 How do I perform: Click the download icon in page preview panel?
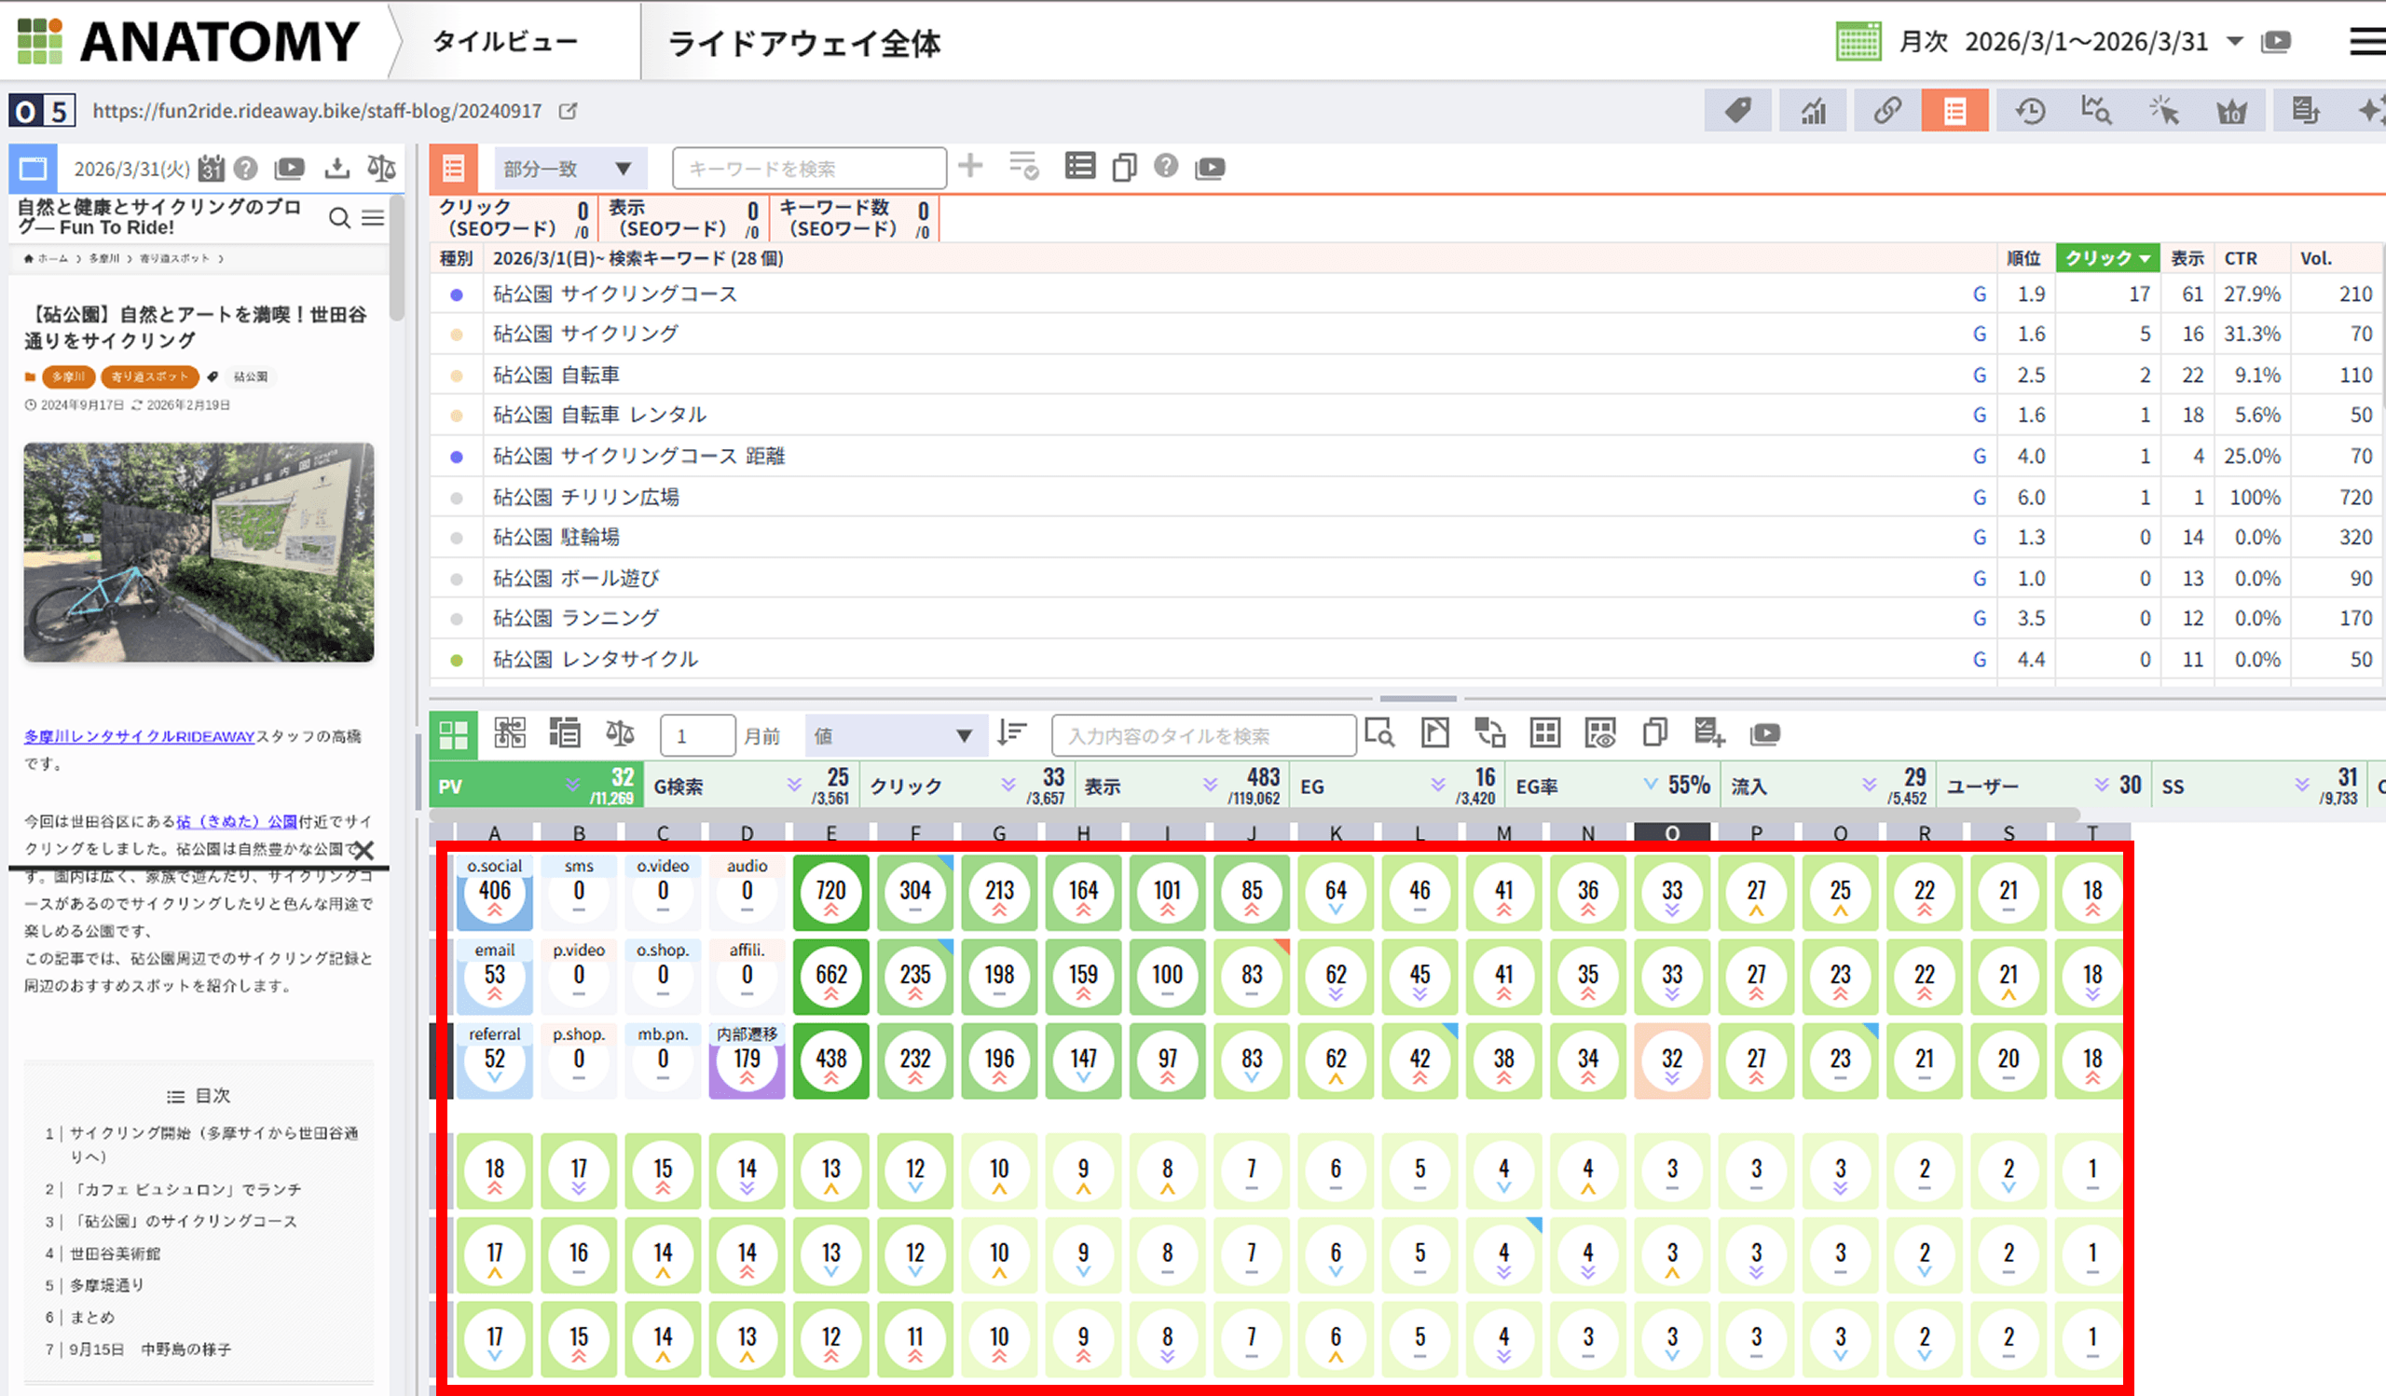[336, 169]
